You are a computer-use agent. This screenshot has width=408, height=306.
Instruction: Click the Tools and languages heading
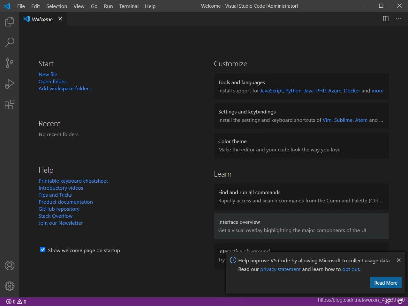click(241, 82)
